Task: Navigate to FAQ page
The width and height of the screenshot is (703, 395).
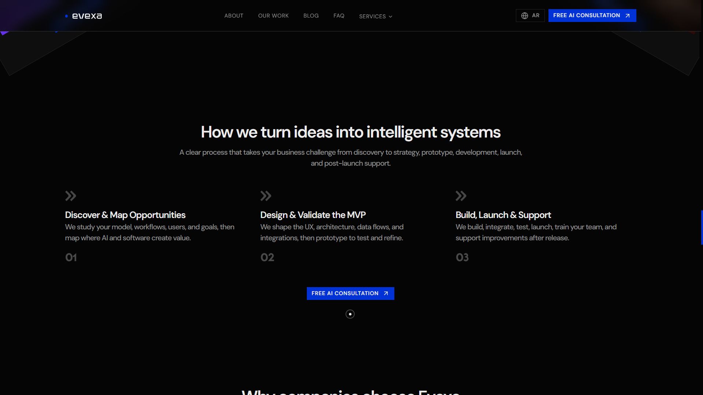Action: pyautogui.click(x=339, y=16)
